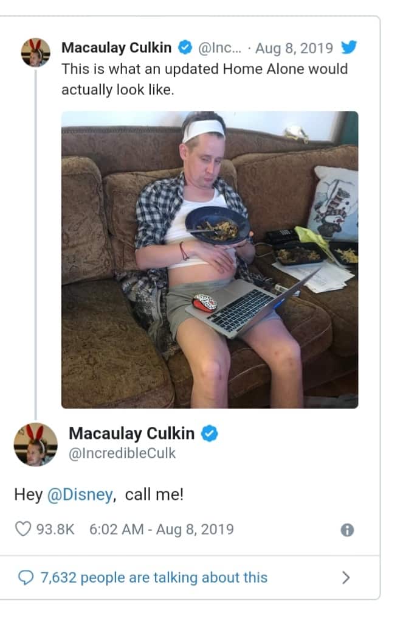The image size is (403, 621).
Task: Click the "updated Home Alone" tweet text
Action: 204,79
